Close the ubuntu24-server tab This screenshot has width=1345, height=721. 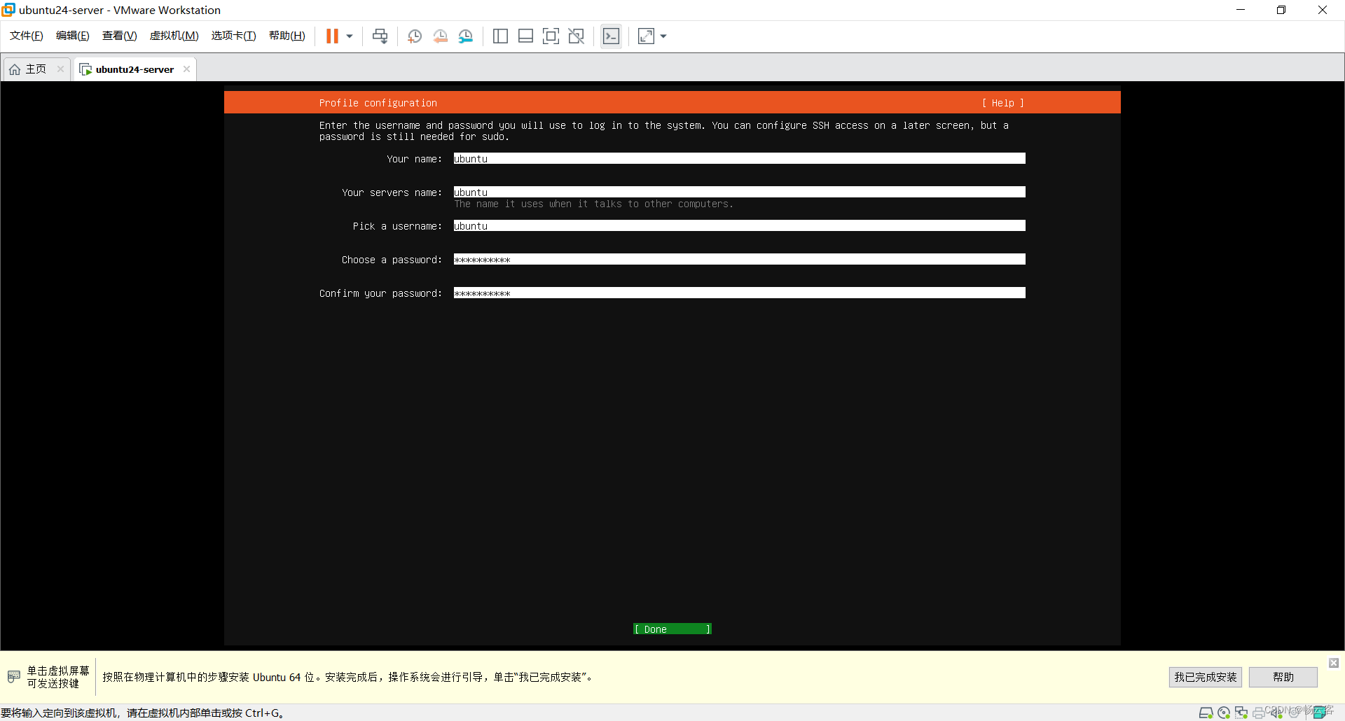[186, 69]
